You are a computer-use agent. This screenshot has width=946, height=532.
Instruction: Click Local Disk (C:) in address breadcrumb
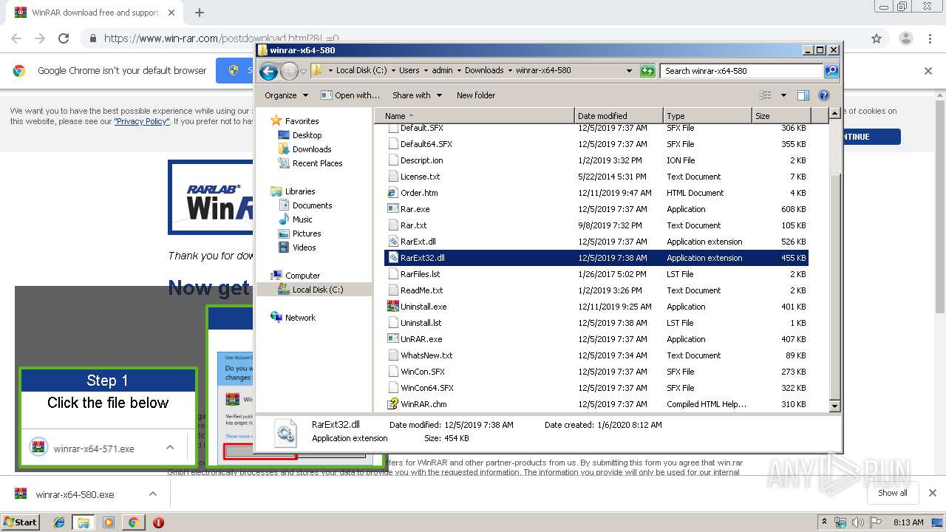[x=361, y=71]
